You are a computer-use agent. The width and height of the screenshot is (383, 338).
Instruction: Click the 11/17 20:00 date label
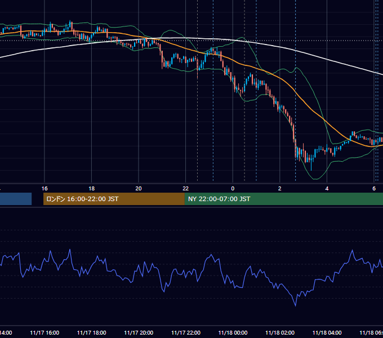pyautogui.click(x=139, y=332)
